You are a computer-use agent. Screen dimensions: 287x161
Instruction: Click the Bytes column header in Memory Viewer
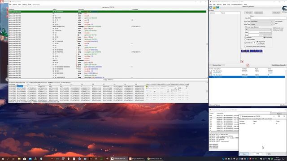point(55,9)
